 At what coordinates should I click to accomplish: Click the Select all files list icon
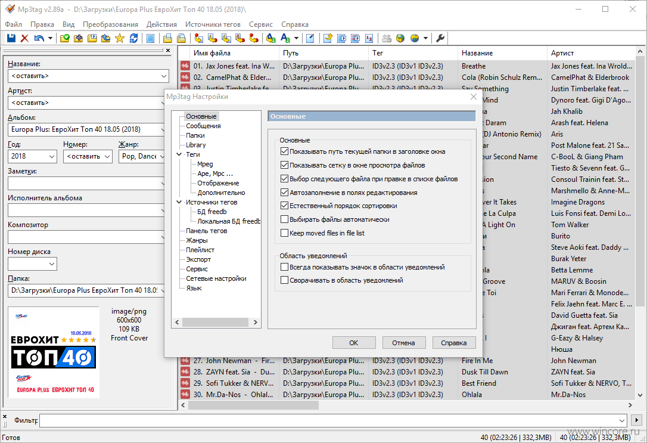point(151,38)
